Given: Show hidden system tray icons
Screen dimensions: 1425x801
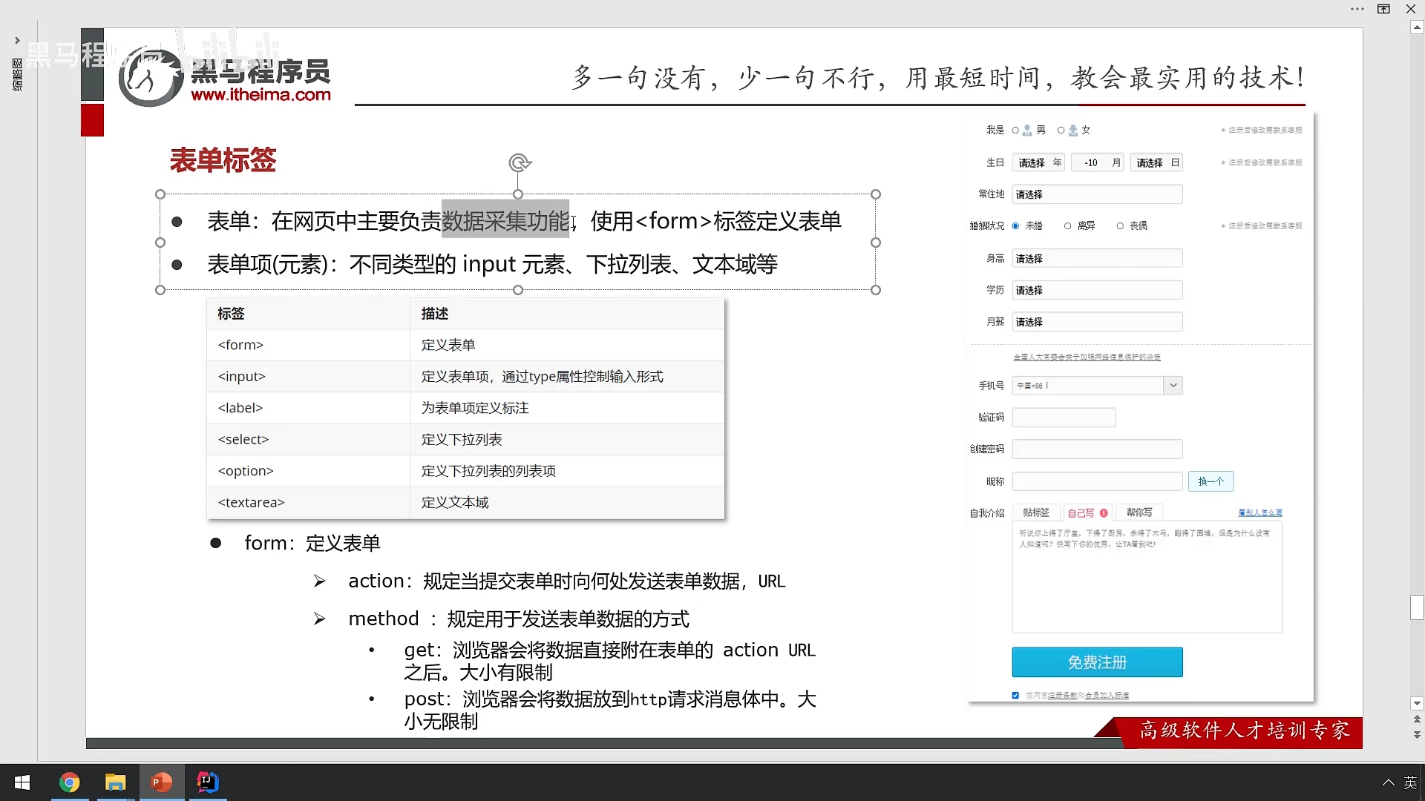Looking at the screenshot, I should tap(1388, 782).
